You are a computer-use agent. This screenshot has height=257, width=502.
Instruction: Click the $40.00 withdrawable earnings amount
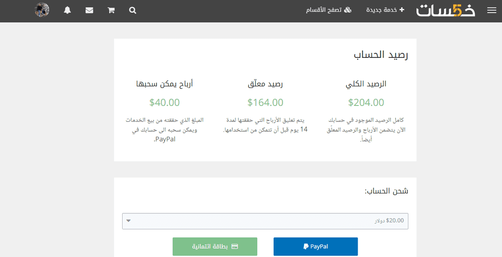click(164, 103)
